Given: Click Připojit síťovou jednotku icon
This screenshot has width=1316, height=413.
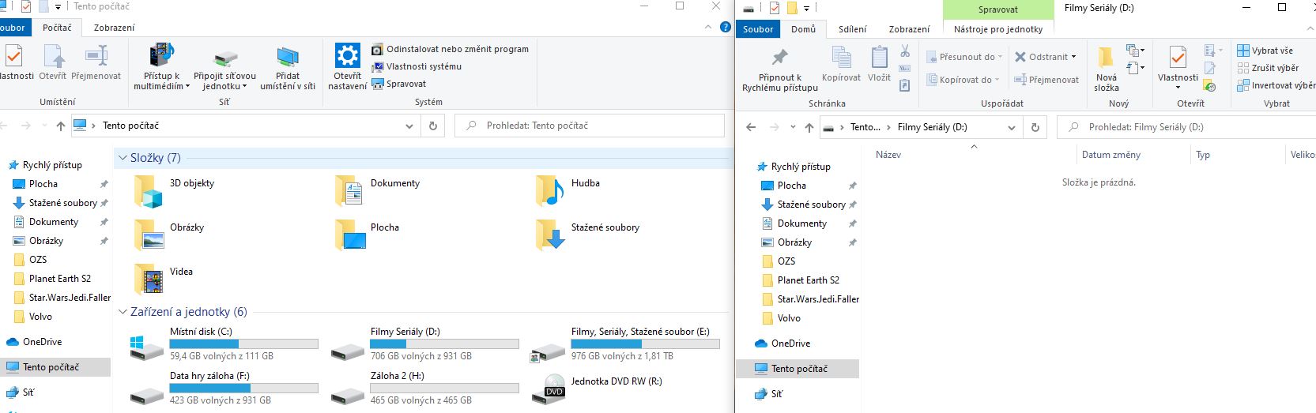Looking at the screenshot, I should [x=224, y=58].
